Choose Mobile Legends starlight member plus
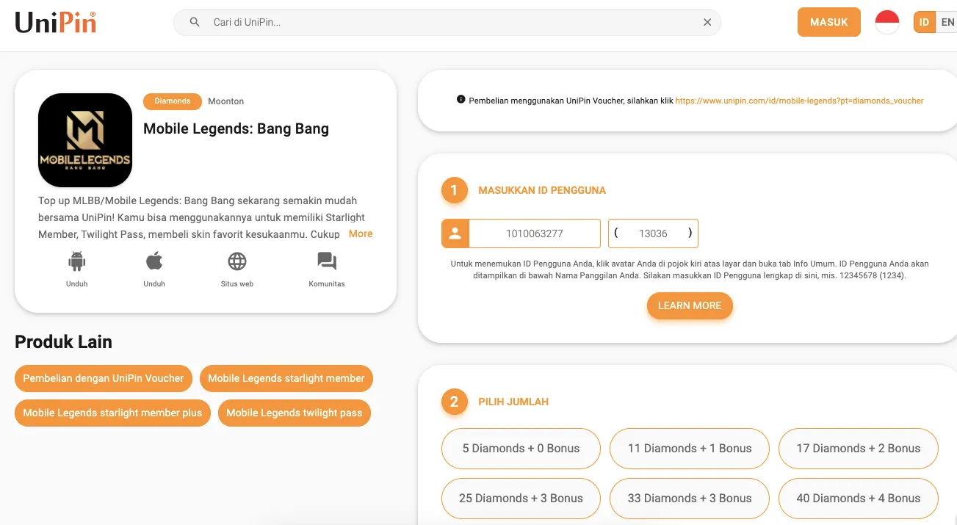The width and height of the screenshot is (957, 525). click(112, 413)
